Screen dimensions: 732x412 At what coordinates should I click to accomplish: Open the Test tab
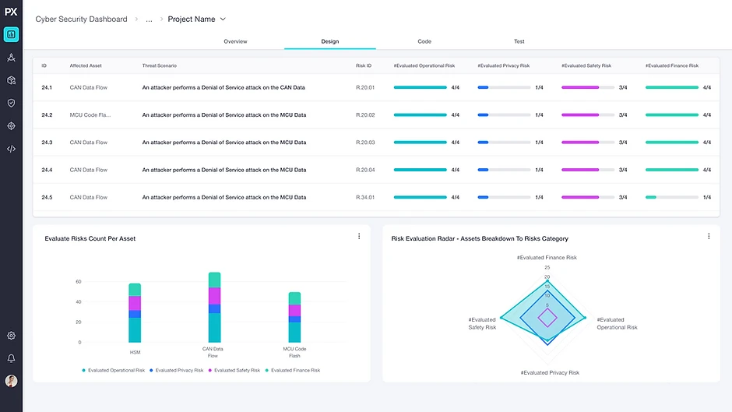click(x=519, y=41)
